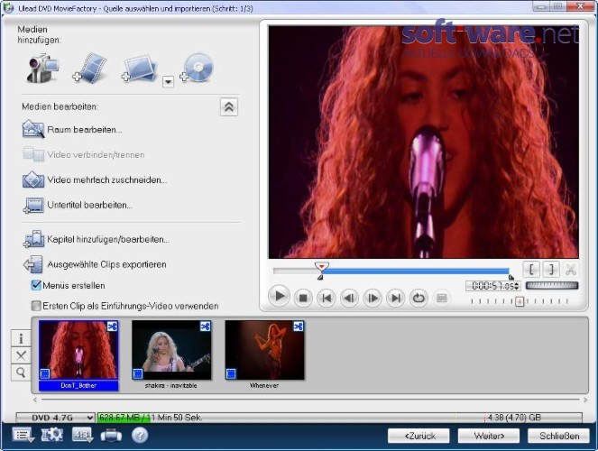The image size is (598, 451).
Task: Click scissors badge on Whenever clip
Action: point(299,327)
